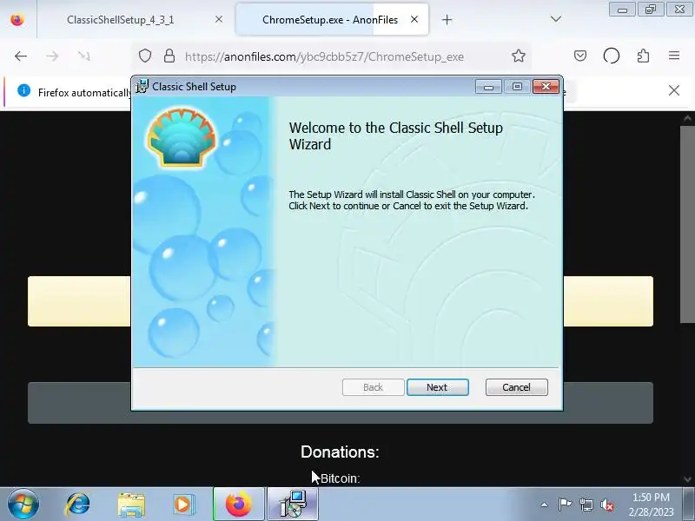This screenshot has width=695, height=521.
Task: Switch to ClassicShellSetup_4_3_1 tab
Action: [121, 20]
